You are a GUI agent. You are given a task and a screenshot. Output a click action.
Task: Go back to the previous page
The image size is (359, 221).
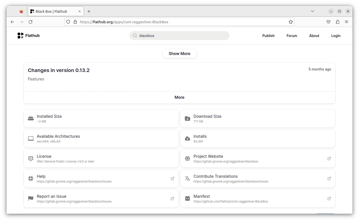pos(12,22)
